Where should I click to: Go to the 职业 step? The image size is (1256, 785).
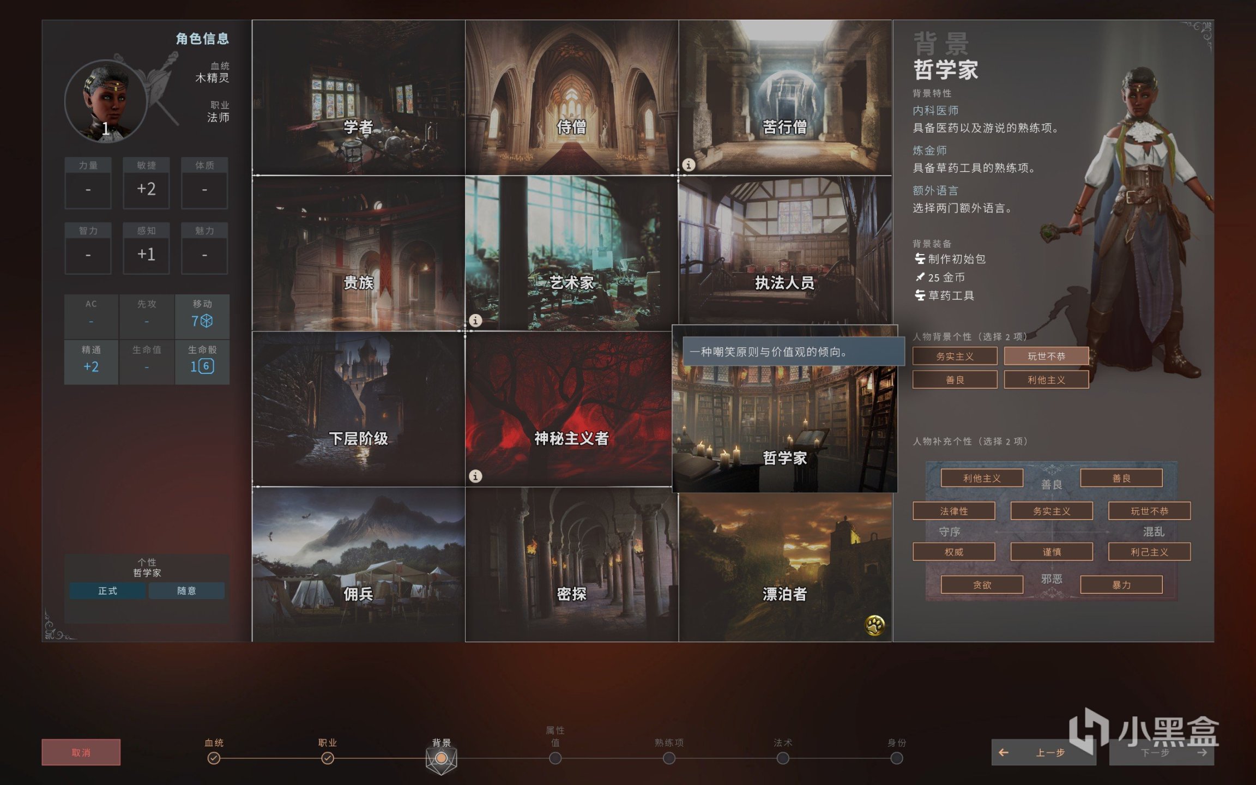point(327,758)
